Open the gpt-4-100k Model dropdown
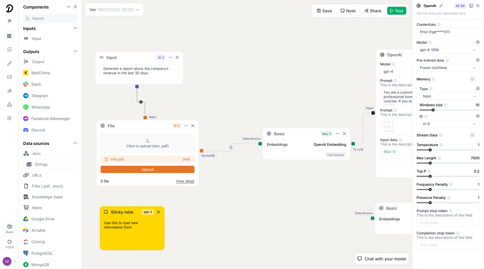484x269 pixels. tap(448, 50)
